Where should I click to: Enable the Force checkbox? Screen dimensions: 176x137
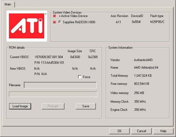point(80,77)
